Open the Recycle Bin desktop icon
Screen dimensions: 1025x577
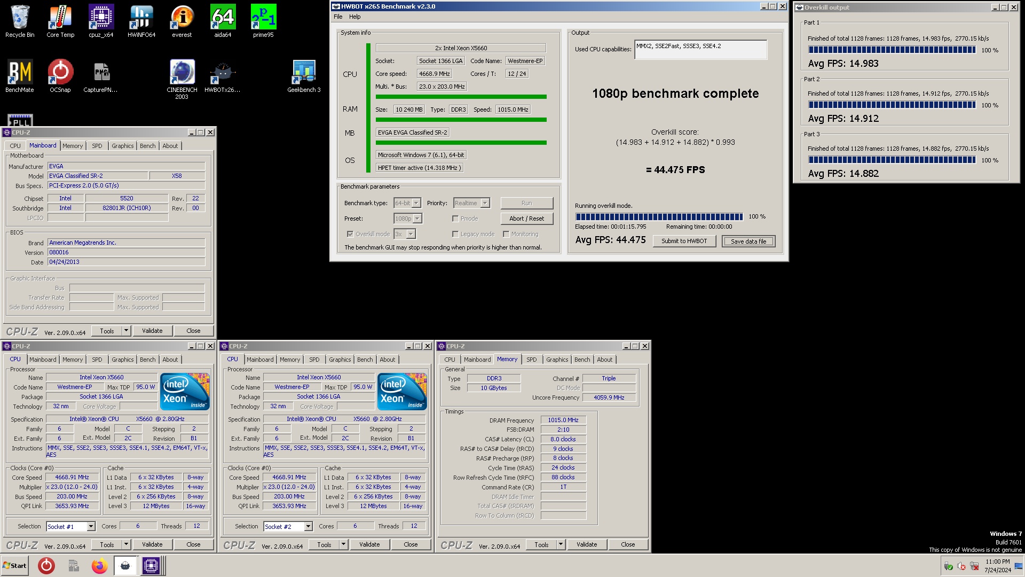pyautogui.click(x=20, y=21)
